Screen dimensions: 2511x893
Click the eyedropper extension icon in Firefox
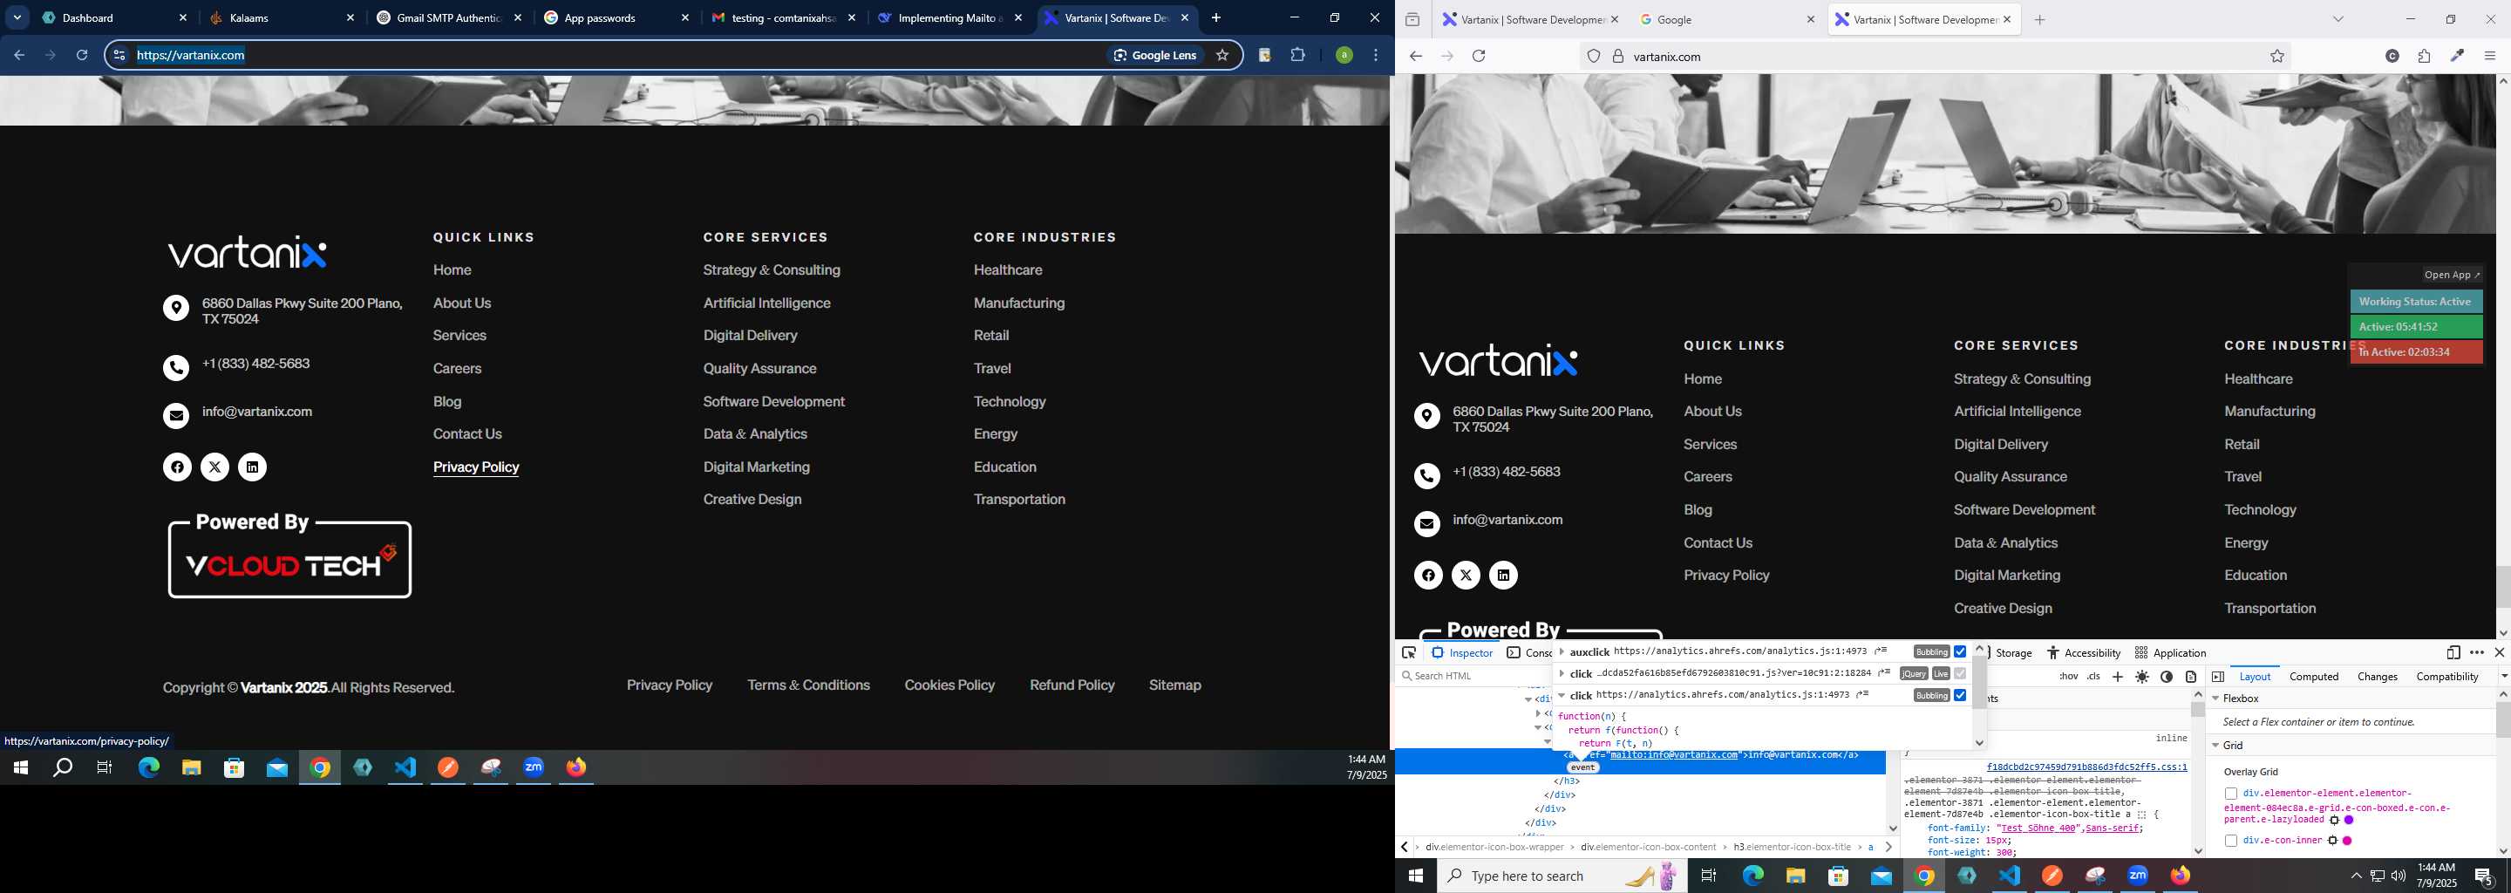coord(2458,57)
